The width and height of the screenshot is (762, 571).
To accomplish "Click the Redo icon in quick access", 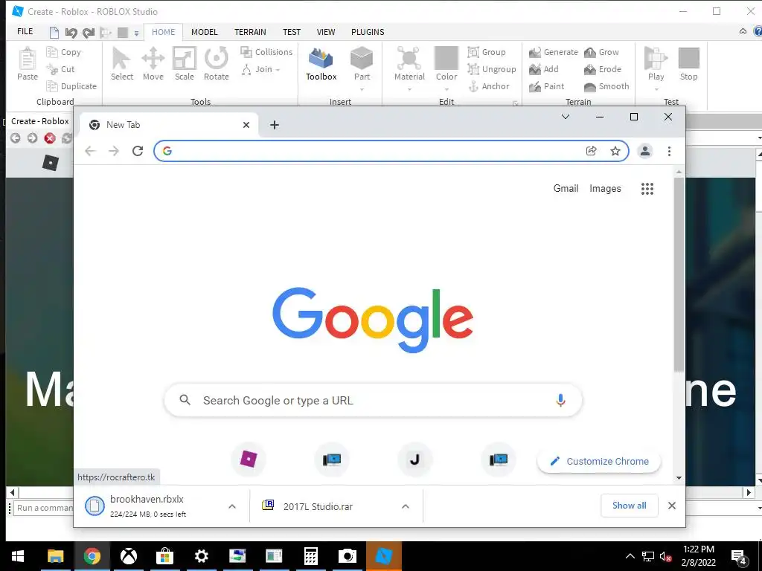I will [88, 33].
